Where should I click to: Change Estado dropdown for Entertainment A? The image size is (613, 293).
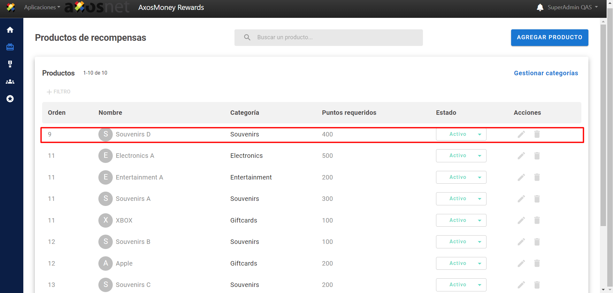461,177
